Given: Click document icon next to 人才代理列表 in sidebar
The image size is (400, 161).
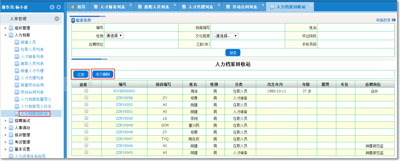Looking at the screenshot, I should tap(17, 78).
